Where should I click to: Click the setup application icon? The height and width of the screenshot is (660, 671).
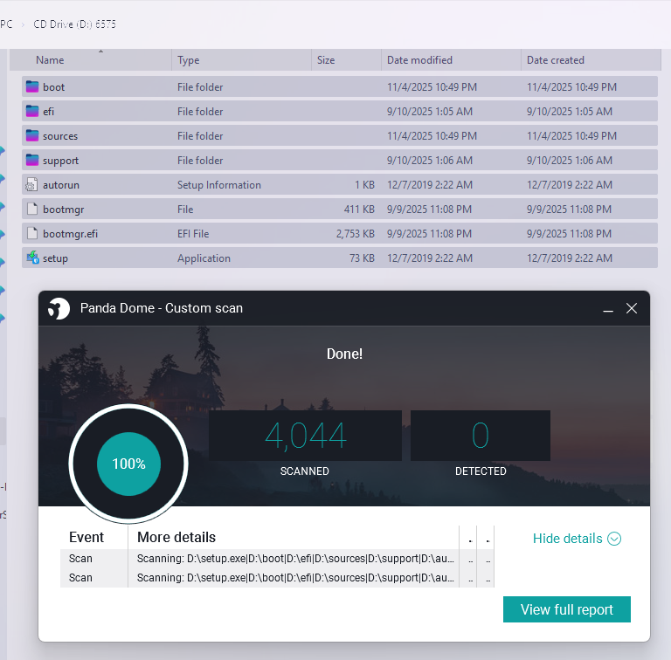coord(32,258)
